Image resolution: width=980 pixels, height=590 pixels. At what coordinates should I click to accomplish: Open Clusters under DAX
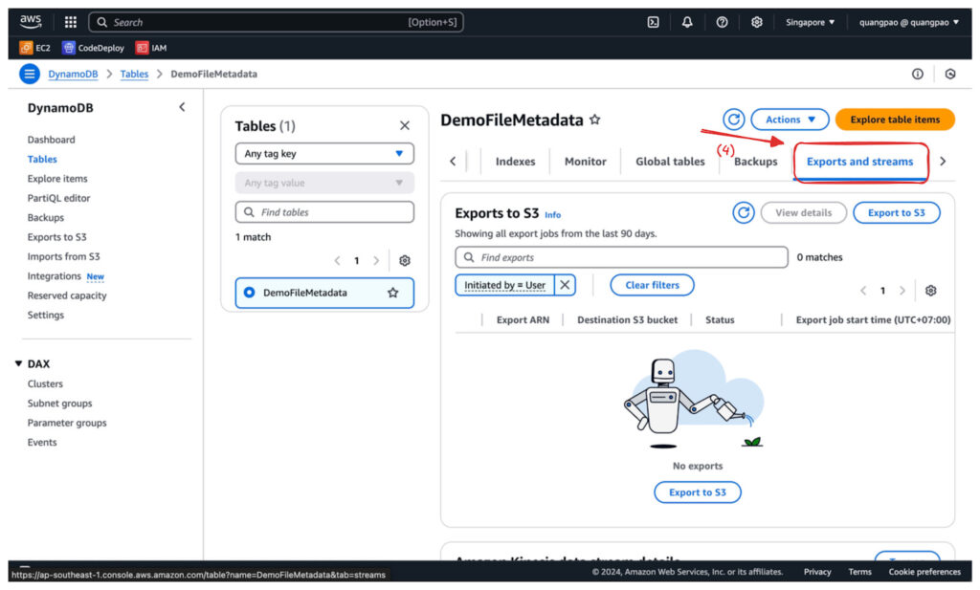(x=45, y=383)
